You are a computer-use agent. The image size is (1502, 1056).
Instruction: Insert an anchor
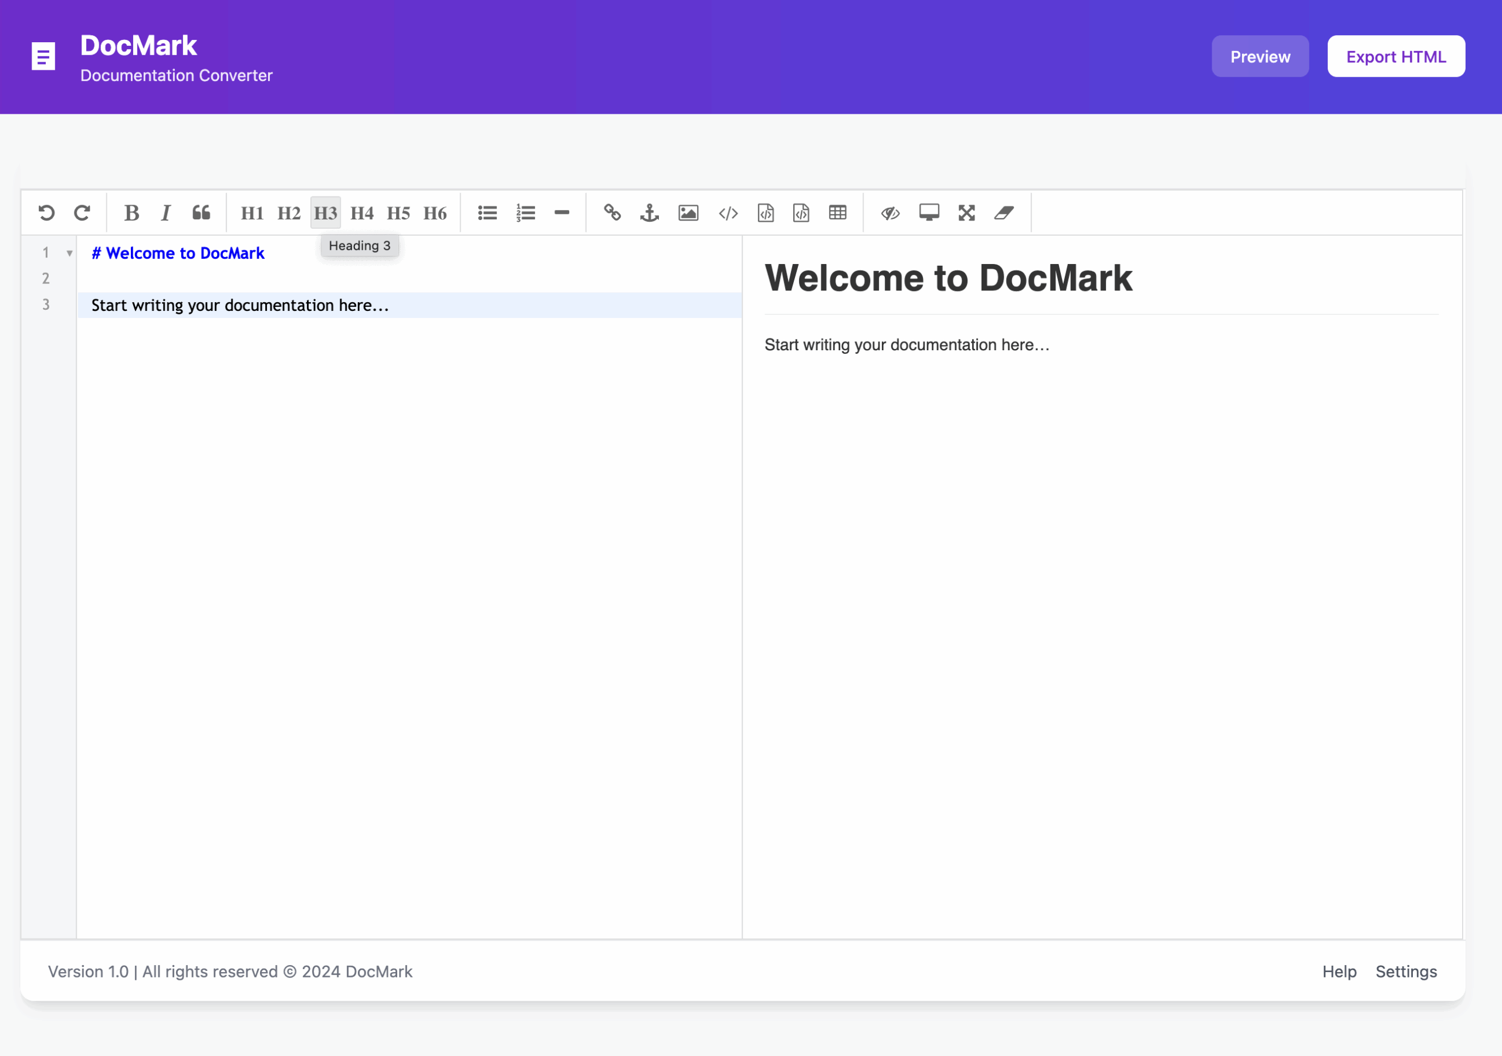click(x=649, y=212)
